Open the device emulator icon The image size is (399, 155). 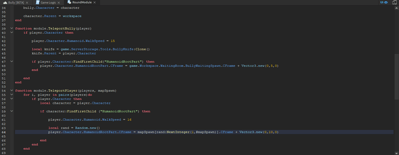click(394, 2)
